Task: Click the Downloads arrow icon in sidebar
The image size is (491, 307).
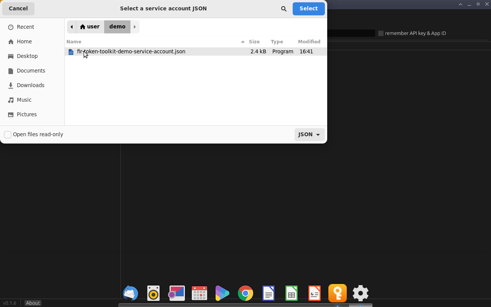Action: (11, 86)
